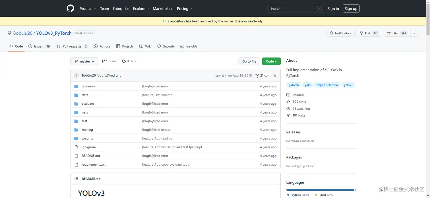Screen dimensions: 430x198
Task: Expand the star lists dropdown arrow
Action: click(414, 33)
